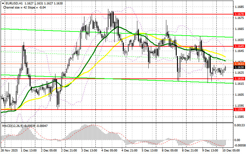This screenshot has width=246, height=154.
Task: Select the red 1.1649 price level label
Action: [239, 46]
